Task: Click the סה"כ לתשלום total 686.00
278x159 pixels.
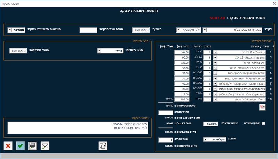Action: 169,146
